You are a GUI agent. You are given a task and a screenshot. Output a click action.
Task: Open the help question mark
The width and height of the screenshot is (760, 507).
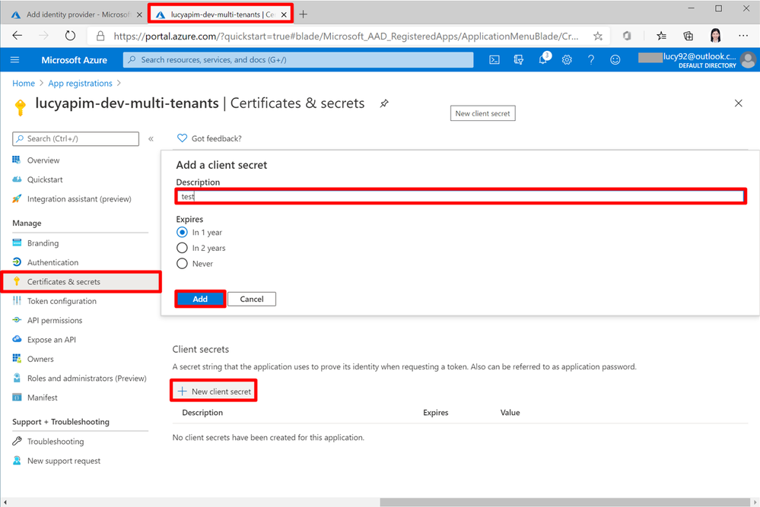(x=591, y=60)
